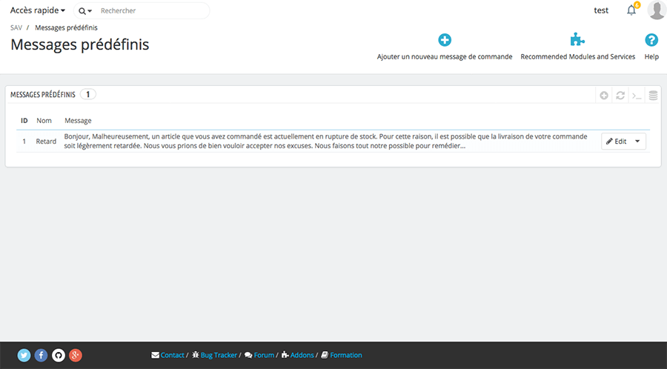Click the SAV breadcrumb item
The width and height of the screenshot is (667, 369).
click(16, 28)
